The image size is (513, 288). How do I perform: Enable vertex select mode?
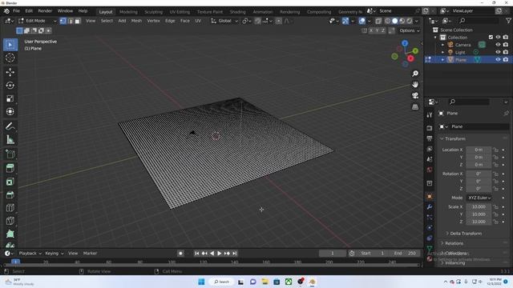(x=63, y=21)
